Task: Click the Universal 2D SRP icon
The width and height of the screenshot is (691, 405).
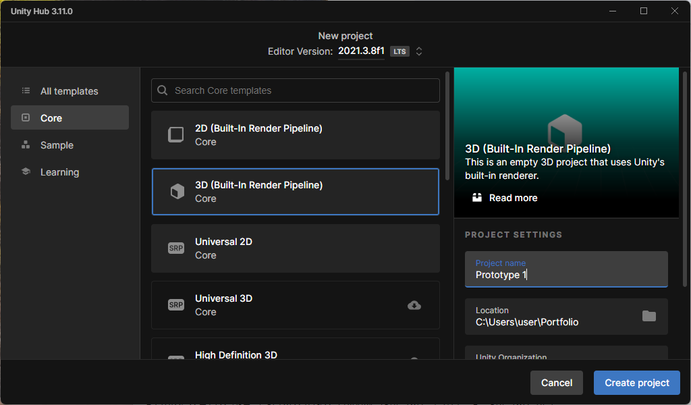Action: [x=176, y=248]
